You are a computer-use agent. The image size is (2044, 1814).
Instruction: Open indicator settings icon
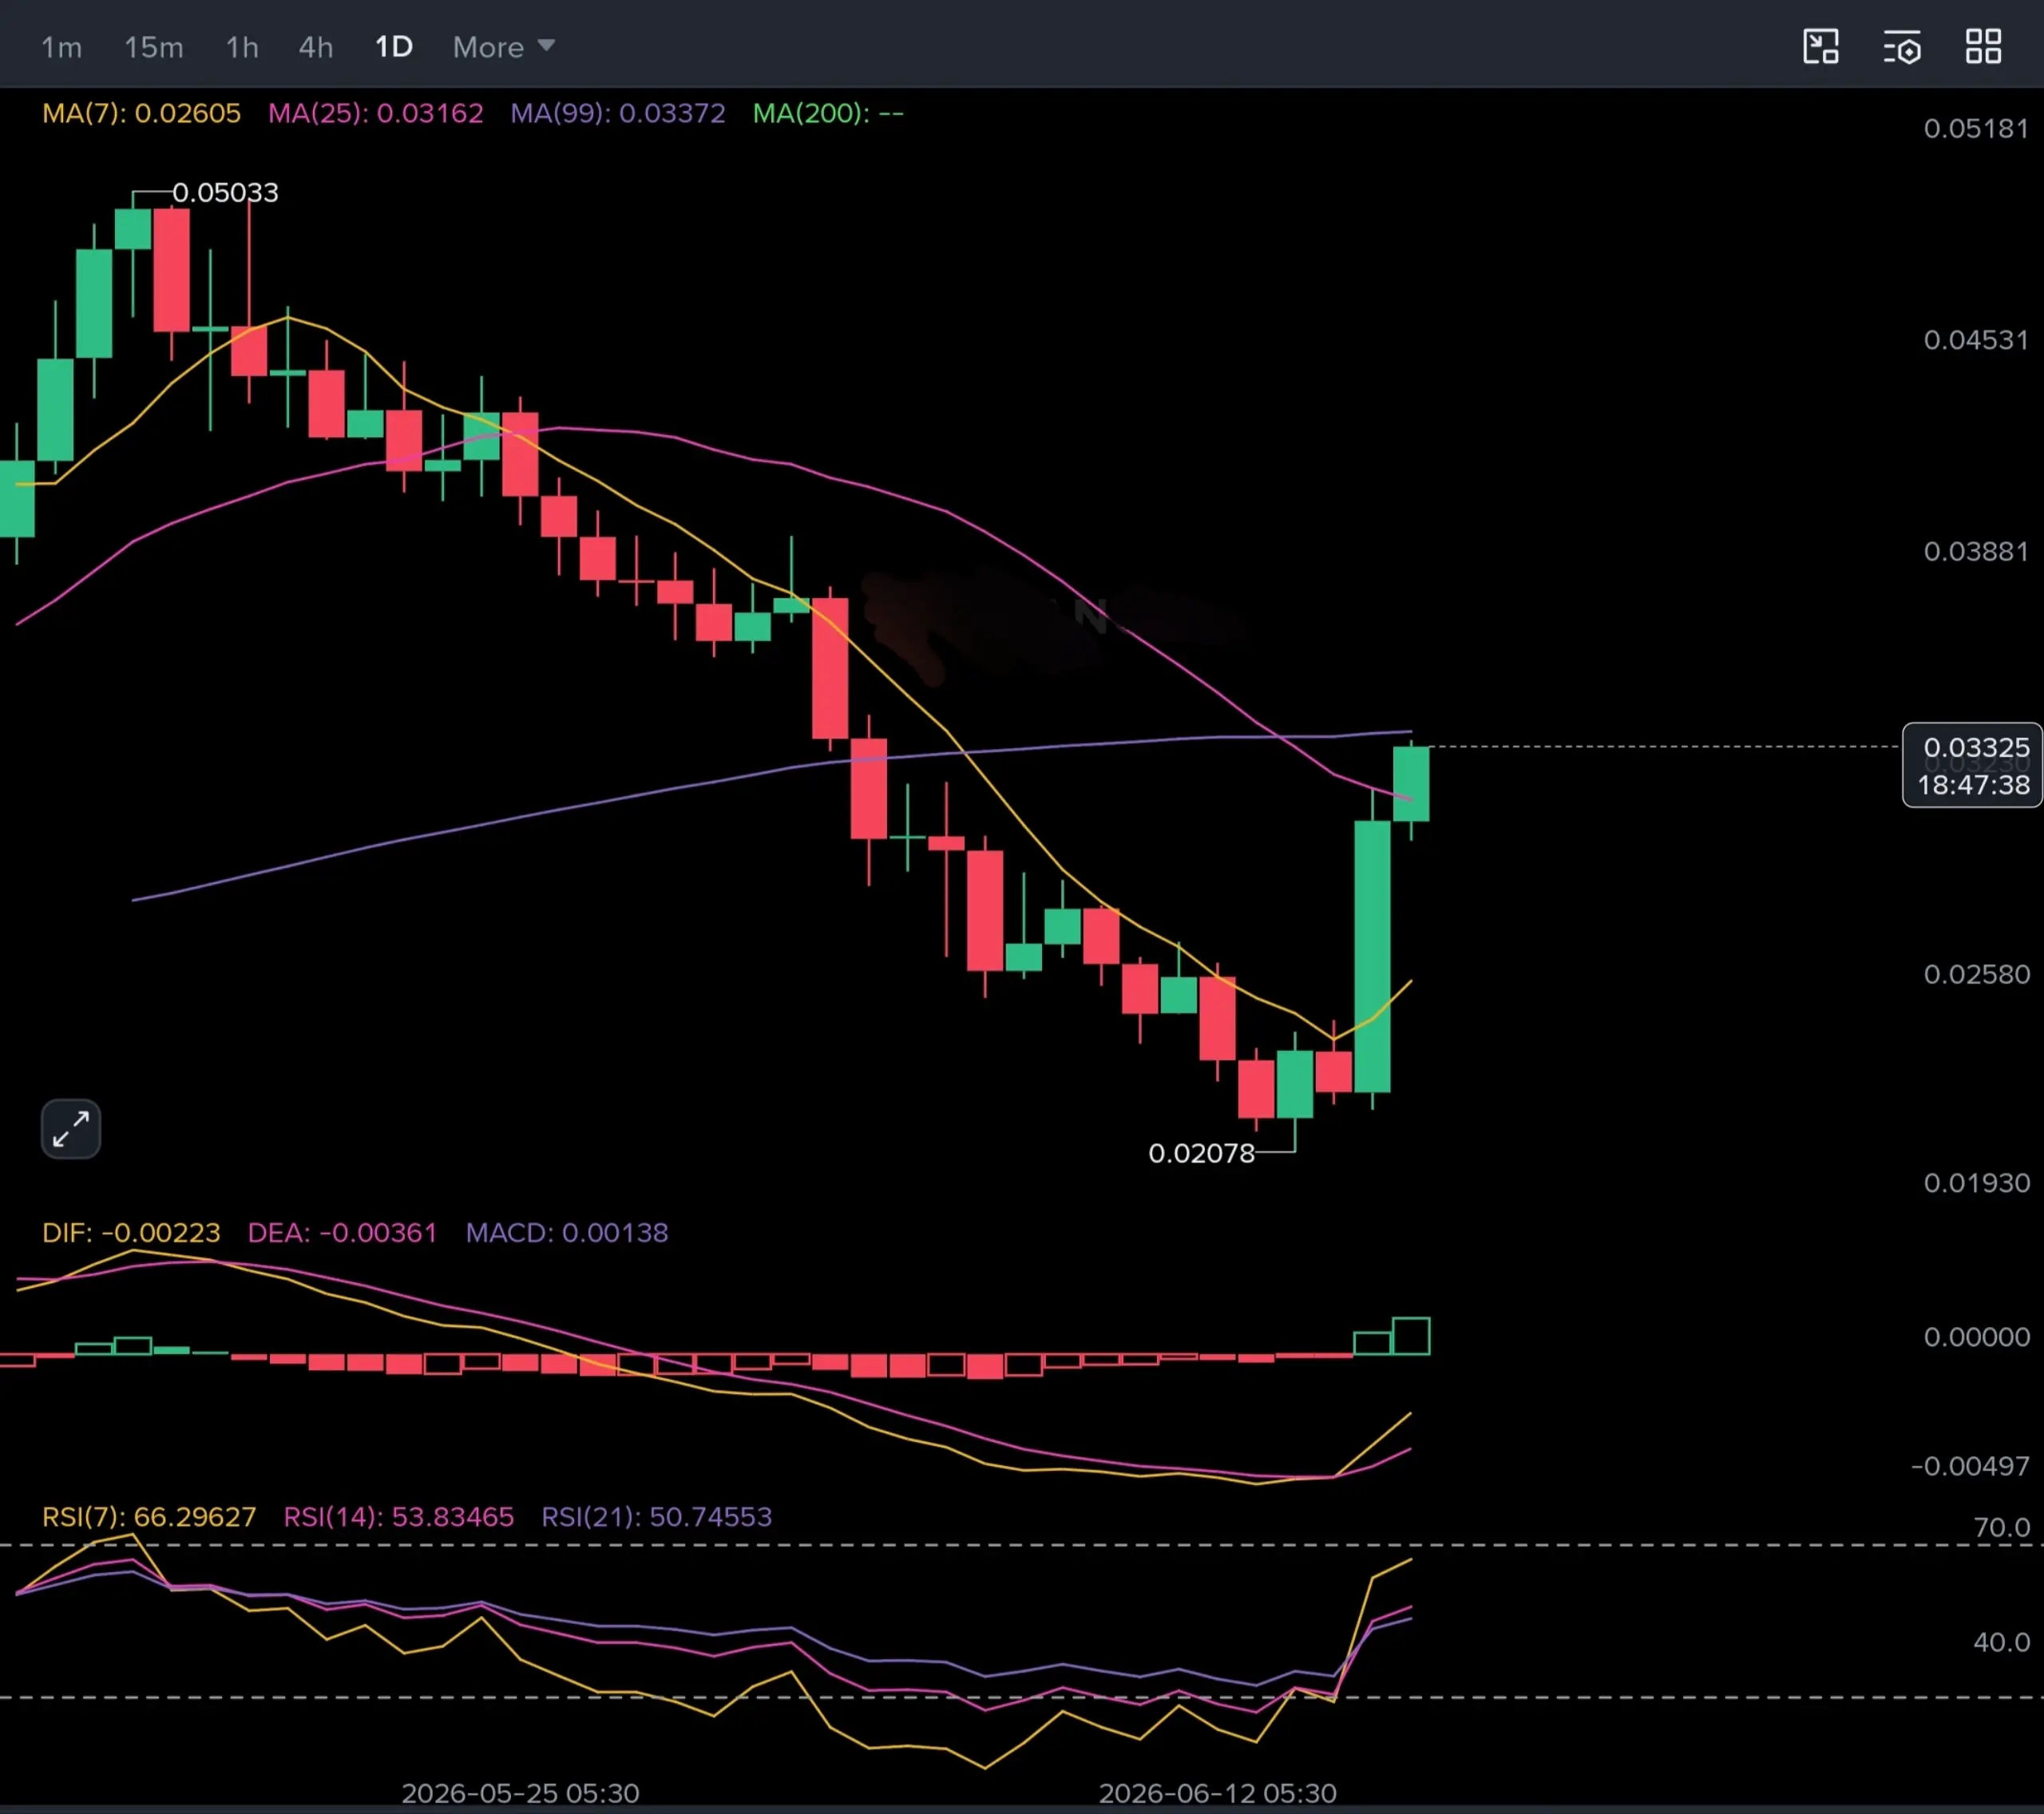(1902, 47)
